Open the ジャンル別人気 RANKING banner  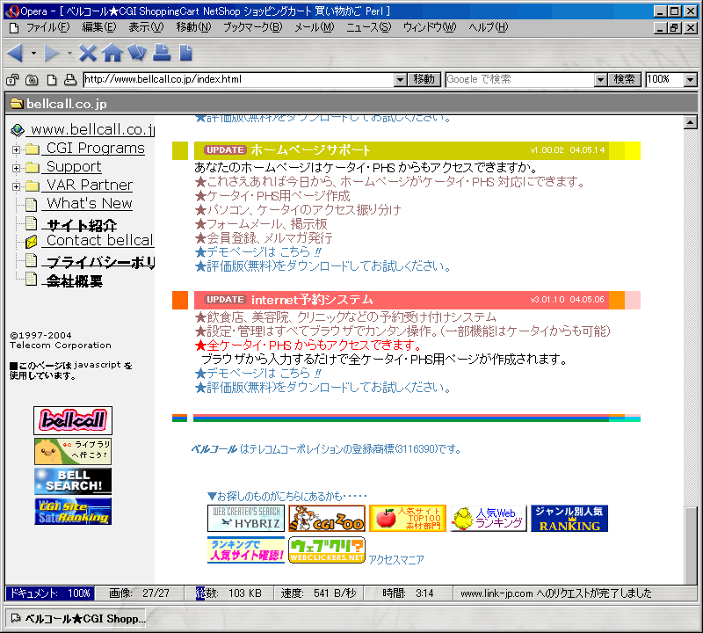569,518
